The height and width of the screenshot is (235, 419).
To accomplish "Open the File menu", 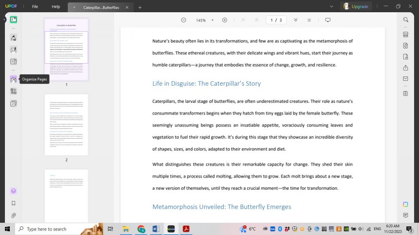I will [x=35, y=7].
